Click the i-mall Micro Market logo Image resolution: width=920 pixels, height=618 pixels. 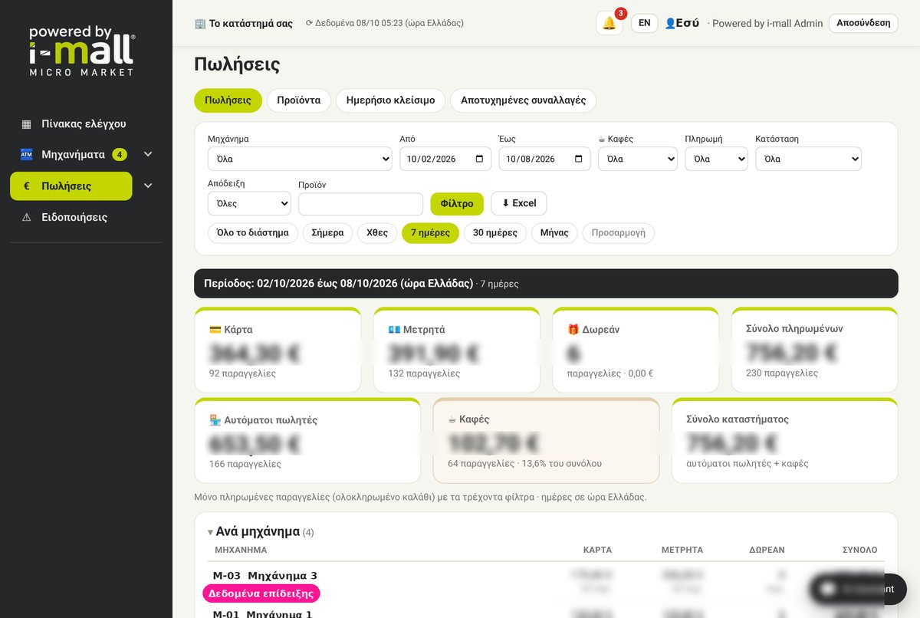coord(82,51)
